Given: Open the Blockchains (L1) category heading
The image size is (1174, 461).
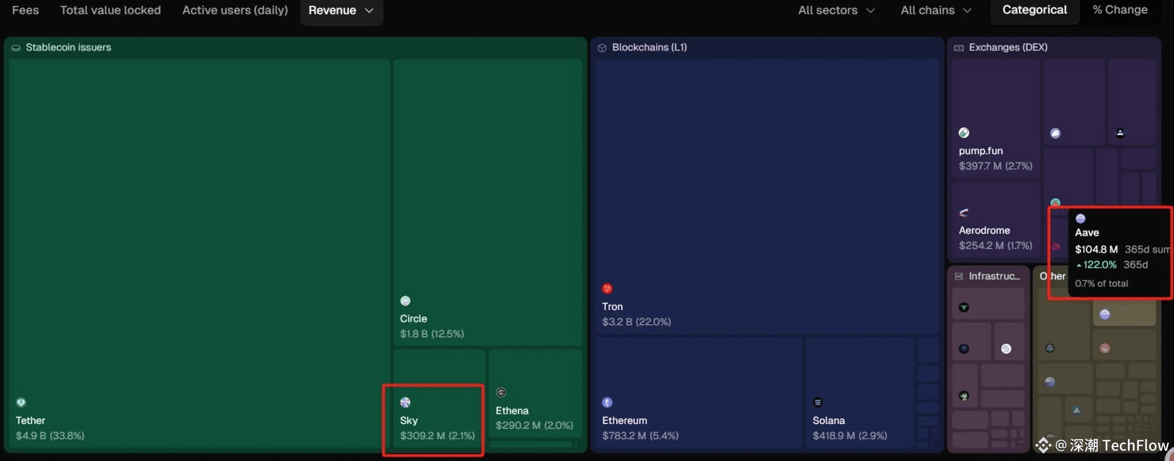Looking at the screenshot, I should coord(650,47).
